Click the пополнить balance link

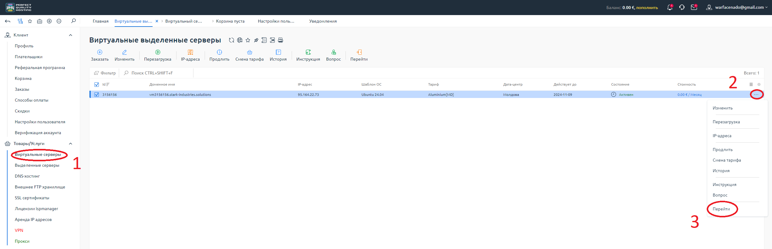pyautogui.click(x=647, y=8)
